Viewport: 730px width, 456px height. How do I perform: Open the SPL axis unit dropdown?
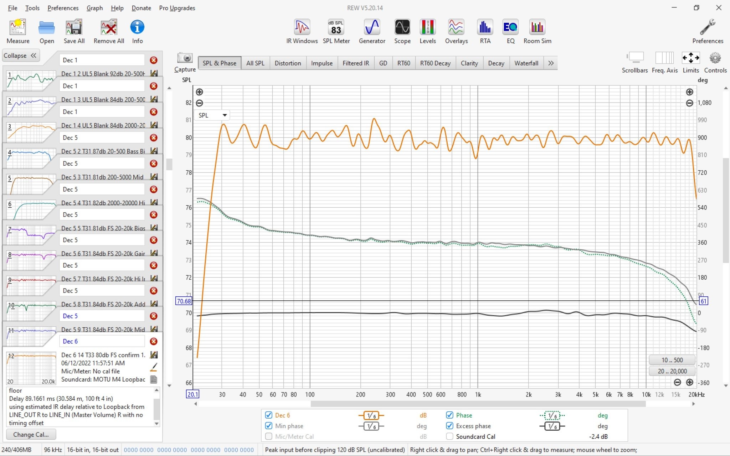[x=212, y=115]
